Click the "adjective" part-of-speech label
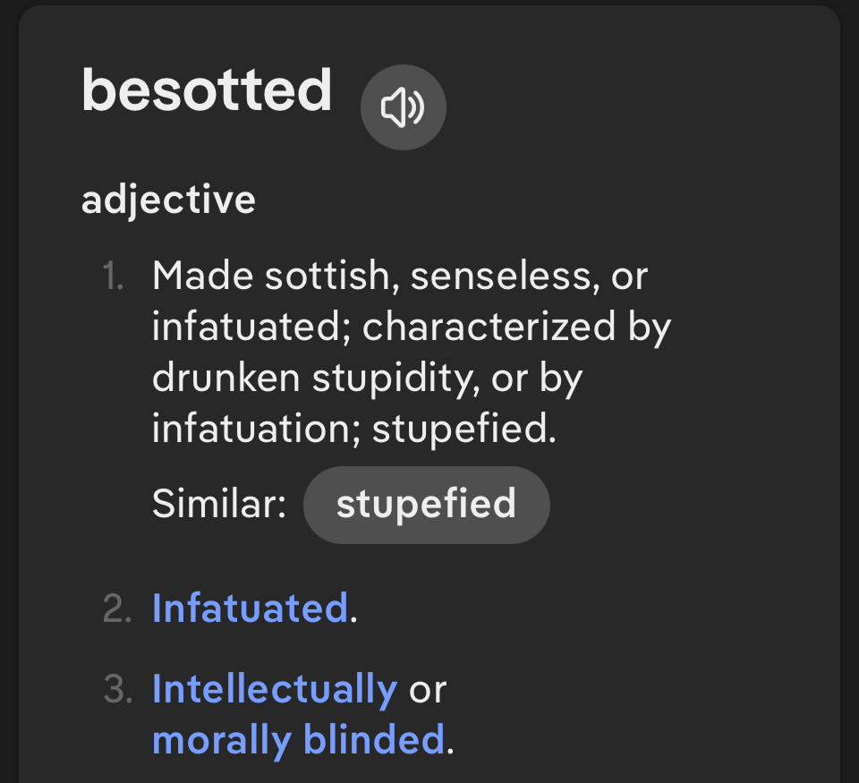The width and height of the screenshot is (859, 783). (168, 200)
